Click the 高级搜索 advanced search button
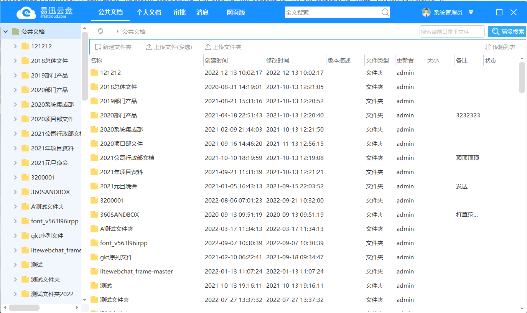The width and height of the screenshot is (527, 313). tap(507, 31)
